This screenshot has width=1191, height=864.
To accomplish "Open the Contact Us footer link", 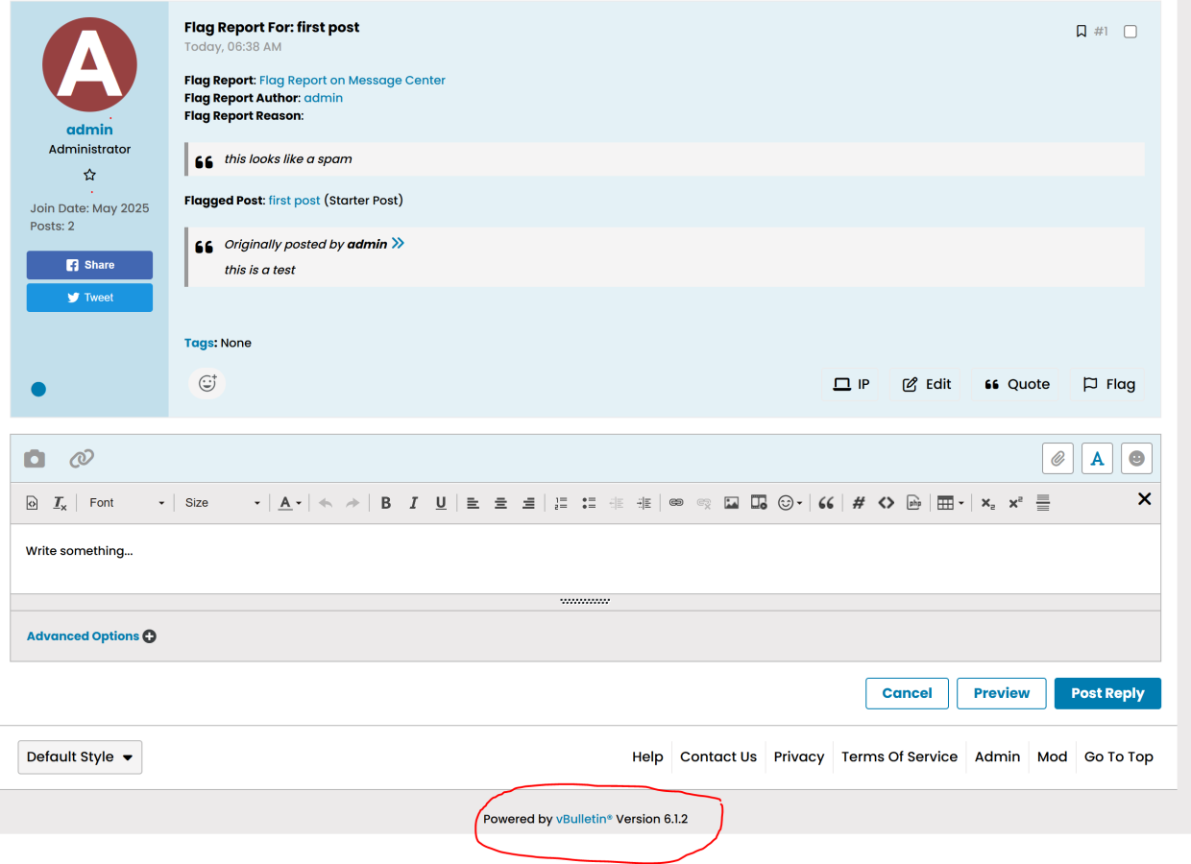I will tap(718, 756).
